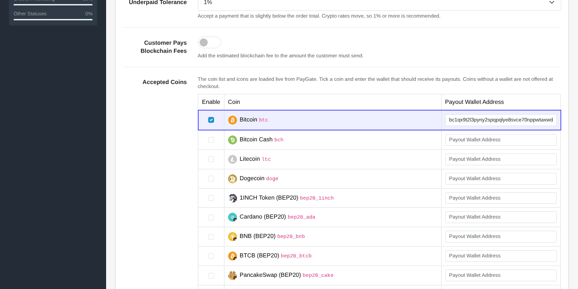Uncheck the Bitcoin enable checkbox
The height and width of the screenshot is (289, 578).
[211, 120]
